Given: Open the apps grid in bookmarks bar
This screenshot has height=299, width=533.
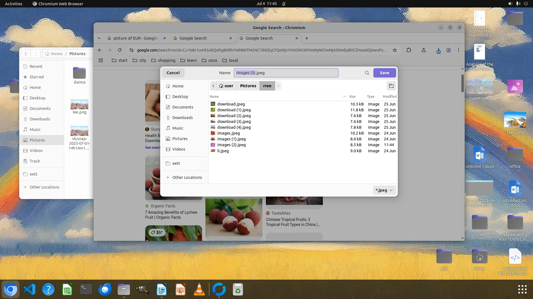Looking at the screenshot, I should tap(101, 60).
